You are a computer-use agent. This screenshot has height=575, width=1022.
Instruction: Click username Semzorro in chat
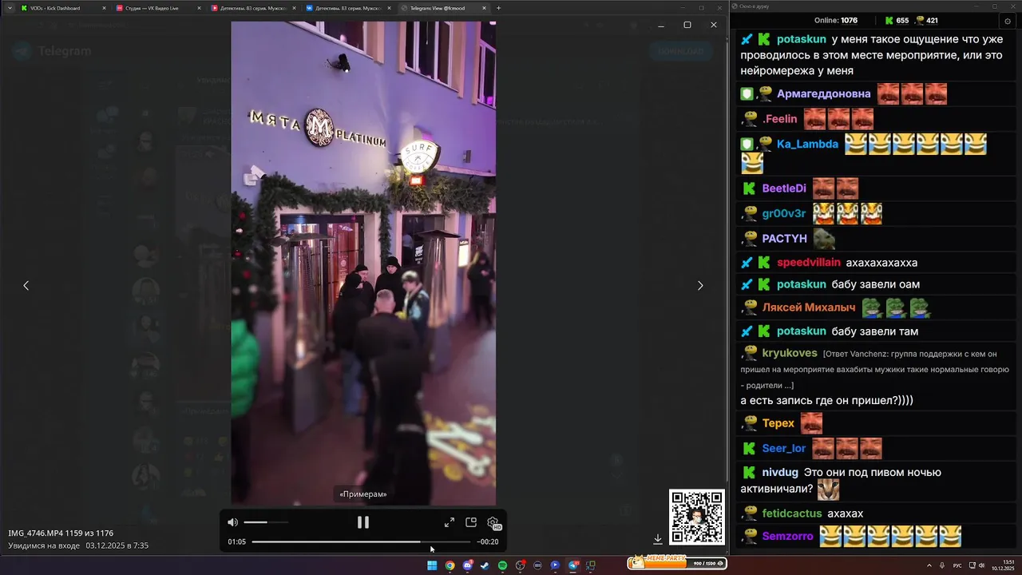pyautogui.click(x=787, y=537)
